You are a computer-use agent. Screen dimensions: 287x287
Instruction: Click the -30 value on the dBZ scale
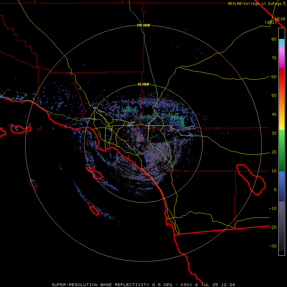[x=273, y=246]
